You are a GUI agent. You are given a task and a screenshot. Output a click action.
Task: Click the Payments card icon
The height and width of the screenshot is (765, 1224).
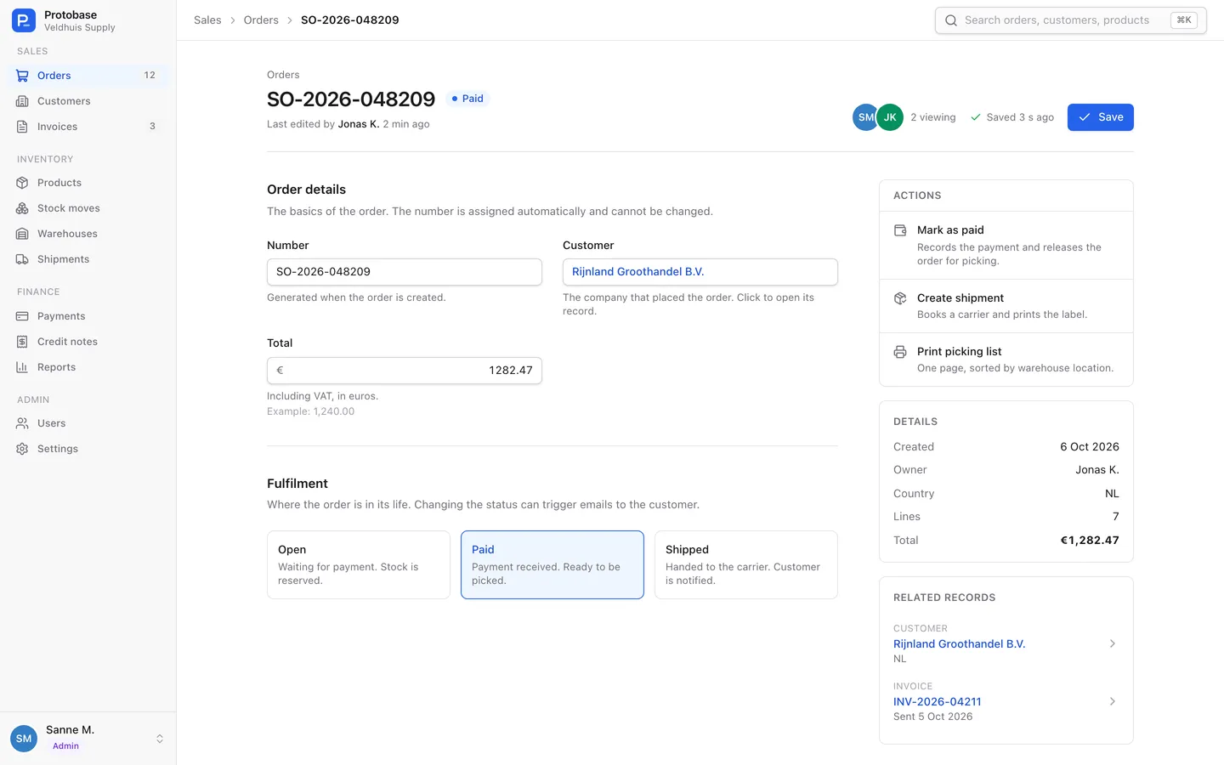pyautogui.click(x=23, y=316)
